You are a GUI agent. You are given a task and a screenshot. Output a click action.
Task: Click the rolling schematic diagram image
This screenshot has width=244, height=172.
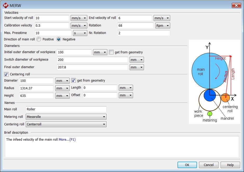(214, 82)
